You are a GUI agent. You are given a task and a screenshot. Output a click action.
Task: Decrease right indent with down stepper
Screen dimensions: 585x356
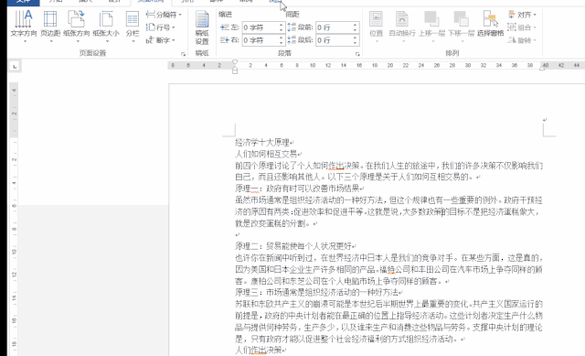(x=282, y=43)
